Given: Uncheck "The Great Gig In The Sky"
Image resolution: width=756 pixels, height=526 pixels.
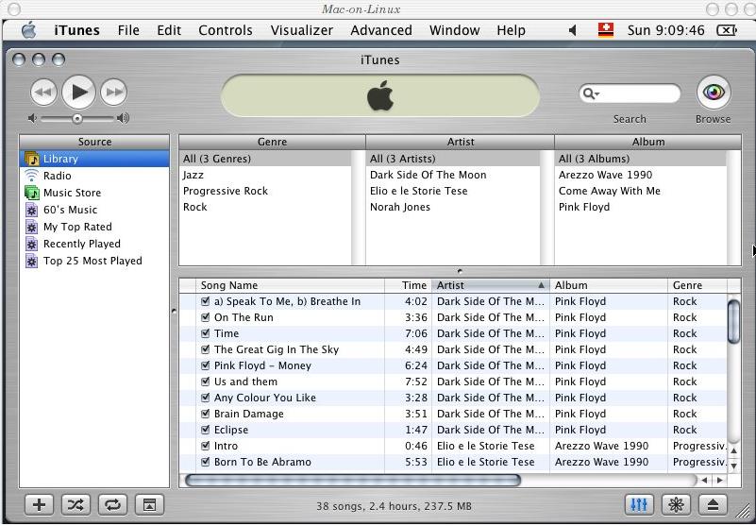Looking at the screenshot, I should [x=206, y=348].
